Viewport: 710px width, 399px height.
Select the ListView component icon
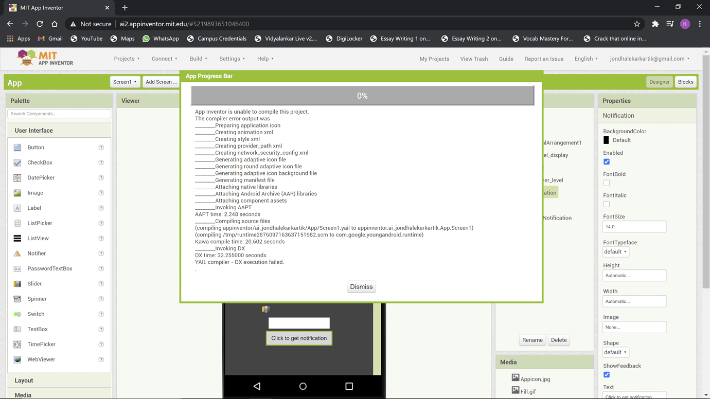coord(17,239)
